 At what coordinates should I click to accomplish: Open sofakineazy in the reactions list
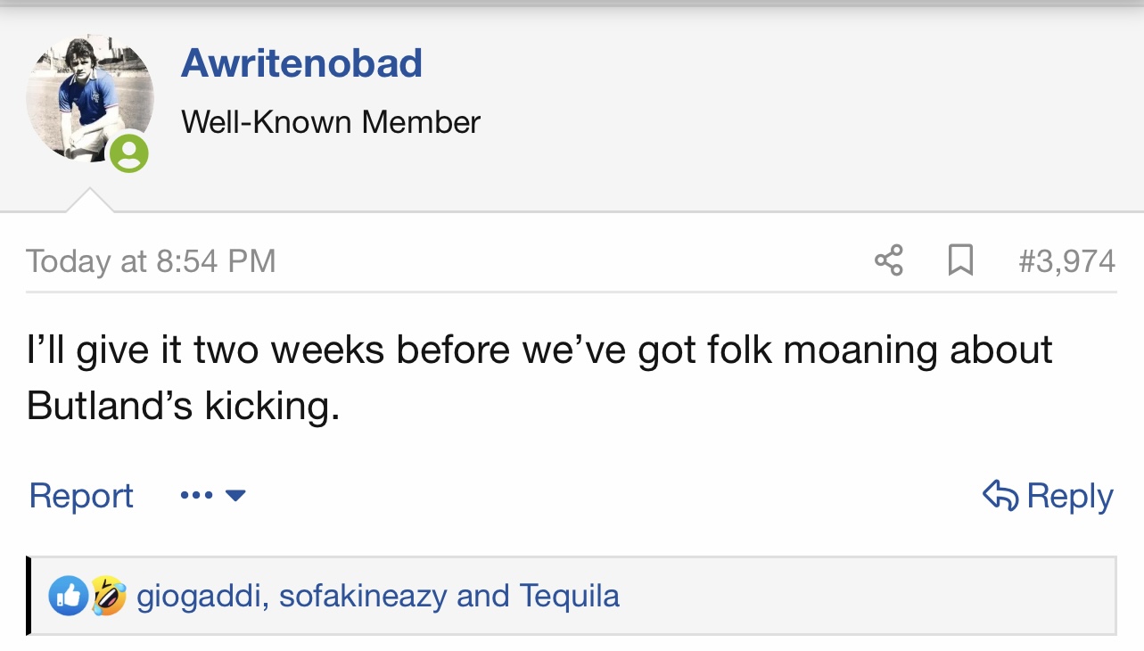coord(362,596)
